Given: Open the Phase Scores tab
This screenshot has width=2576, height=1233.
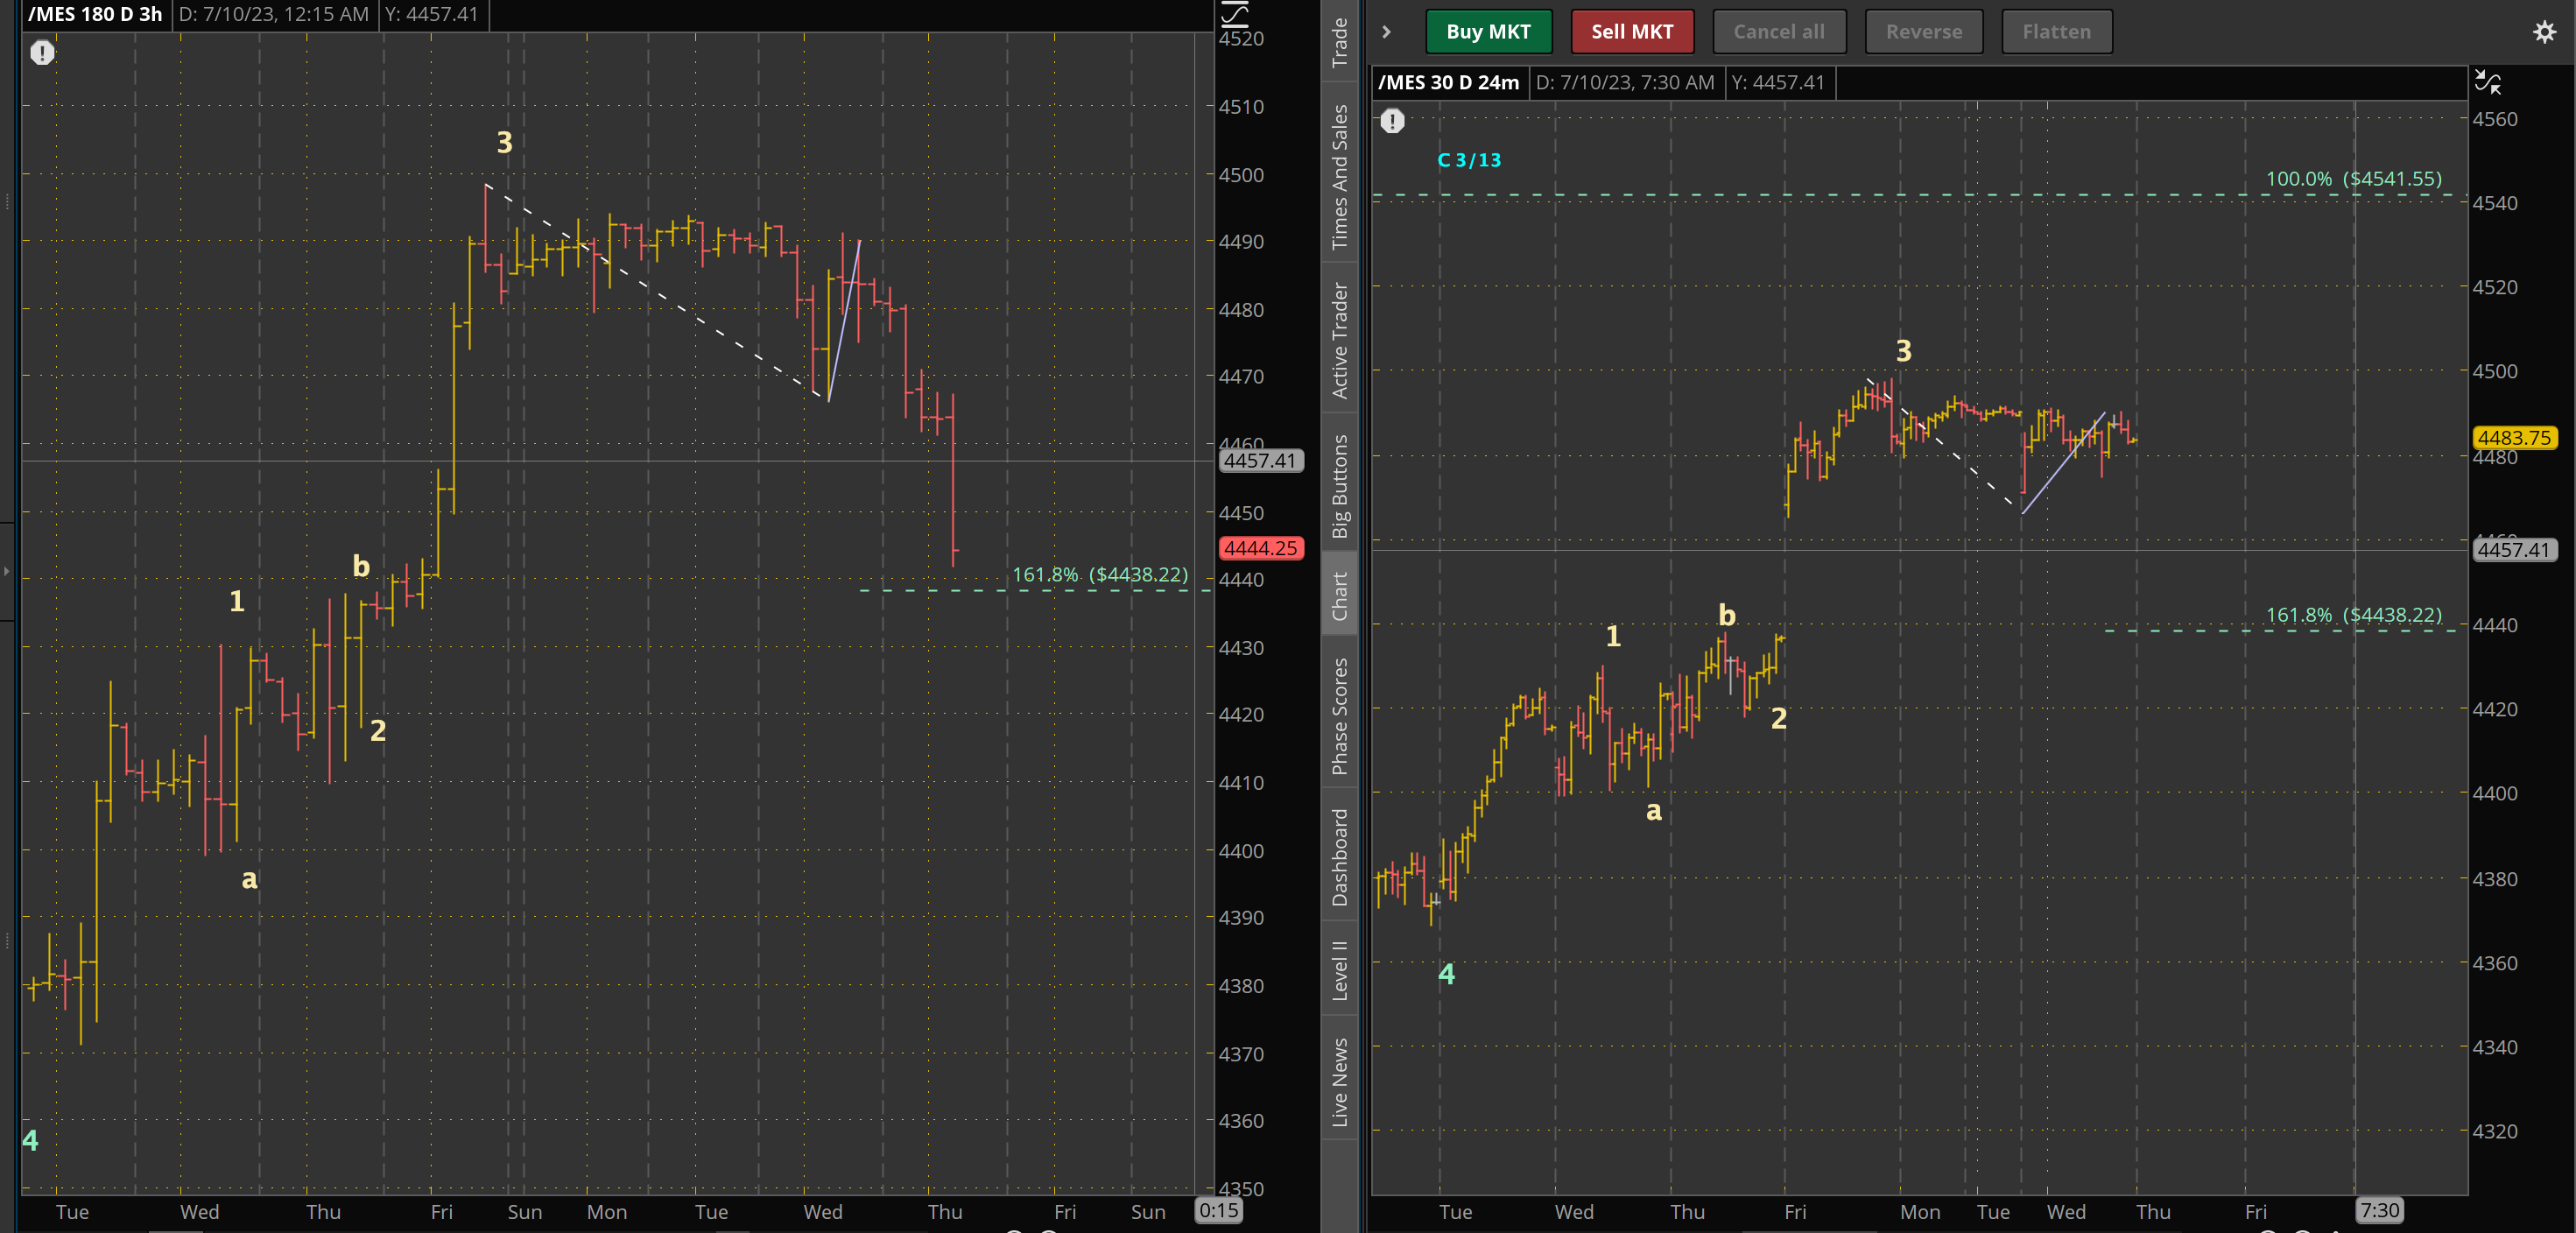Looking at the screenshot, I should (1339, 716).
